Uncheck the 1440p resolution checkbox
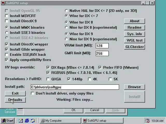166x124 pixels. coord(69,79)
